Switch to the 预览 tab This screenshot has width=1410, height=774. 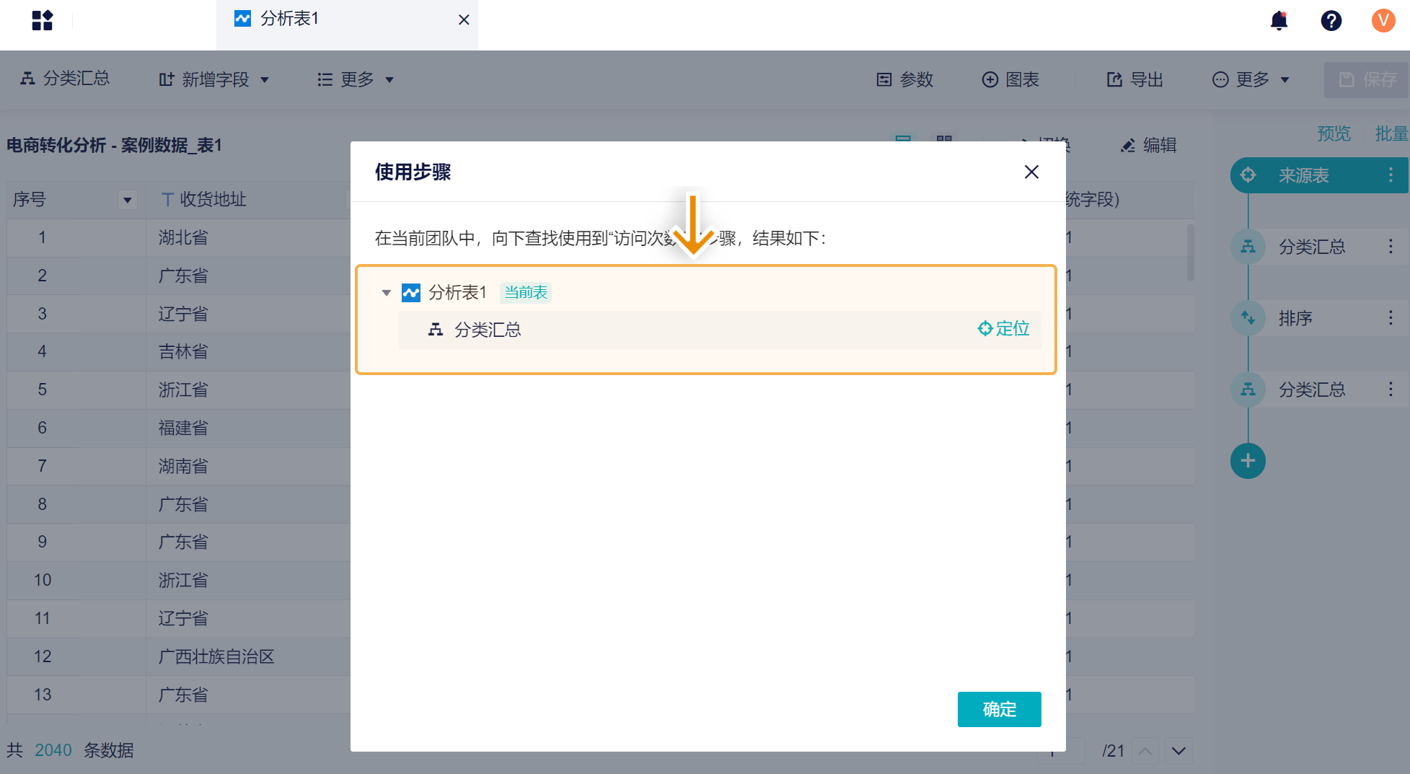click(1334, 133)
